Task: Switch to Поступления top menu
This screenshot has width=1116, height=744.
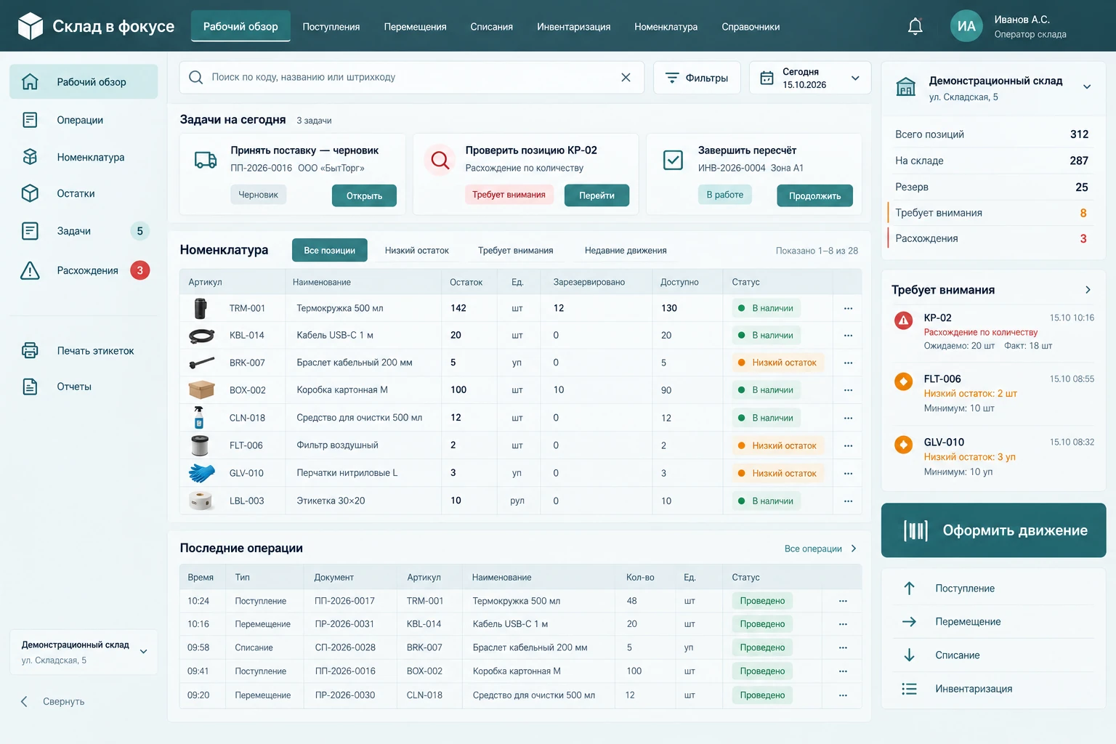Action: (331, 27)
